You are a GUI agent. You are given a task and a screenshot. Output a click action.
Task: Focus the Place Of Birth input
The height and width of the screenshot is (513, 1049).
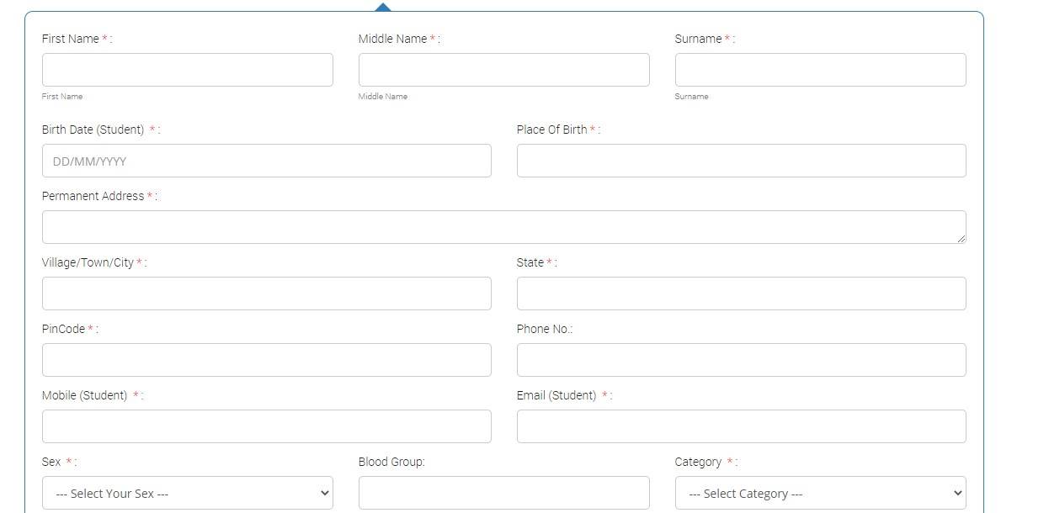[x=741, y=161]
